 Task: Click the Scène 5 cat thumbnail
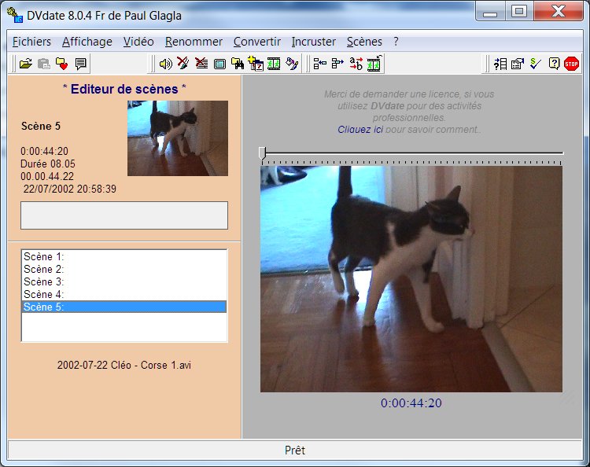pos(178,138)
